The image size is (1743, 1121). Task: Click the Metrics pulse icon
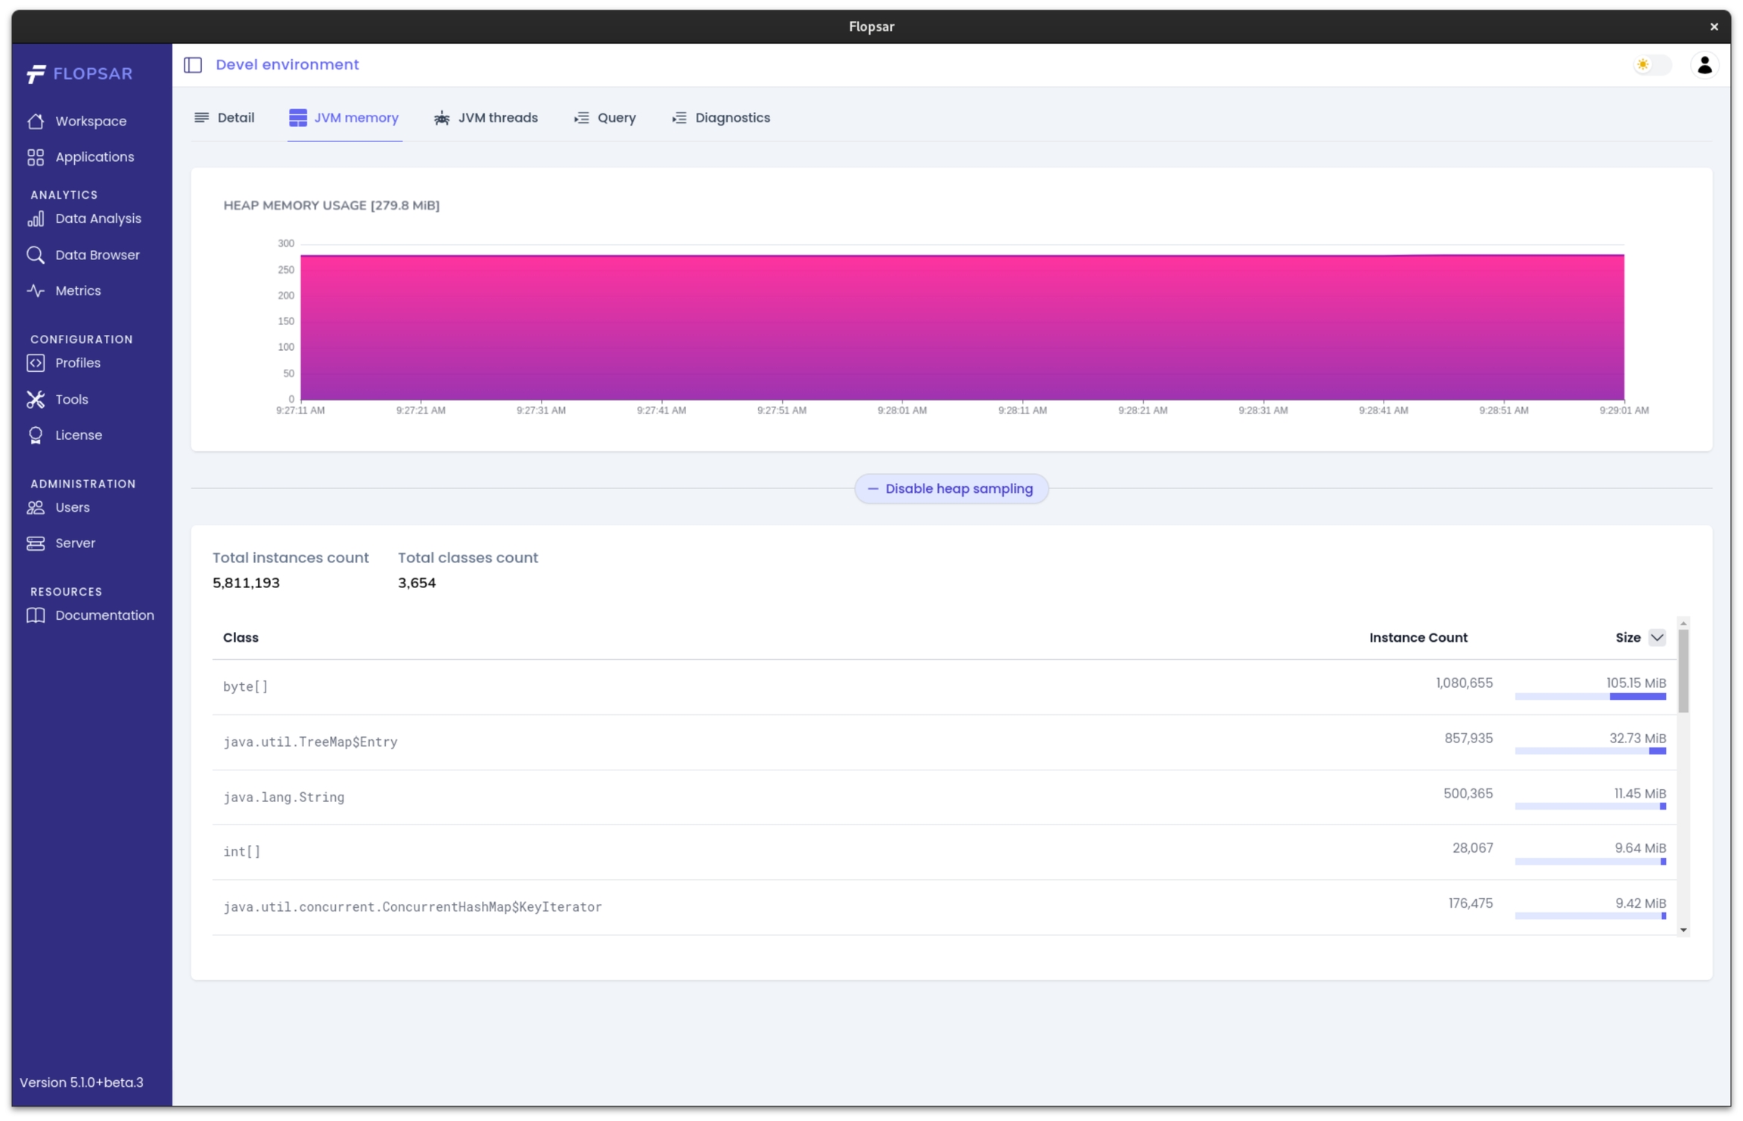point(36,291)
